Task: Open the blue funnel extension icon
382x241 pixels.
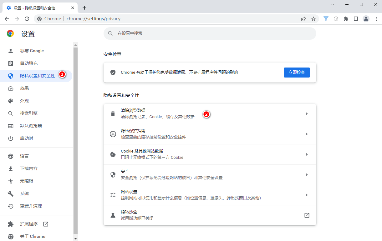Action: 326,19
